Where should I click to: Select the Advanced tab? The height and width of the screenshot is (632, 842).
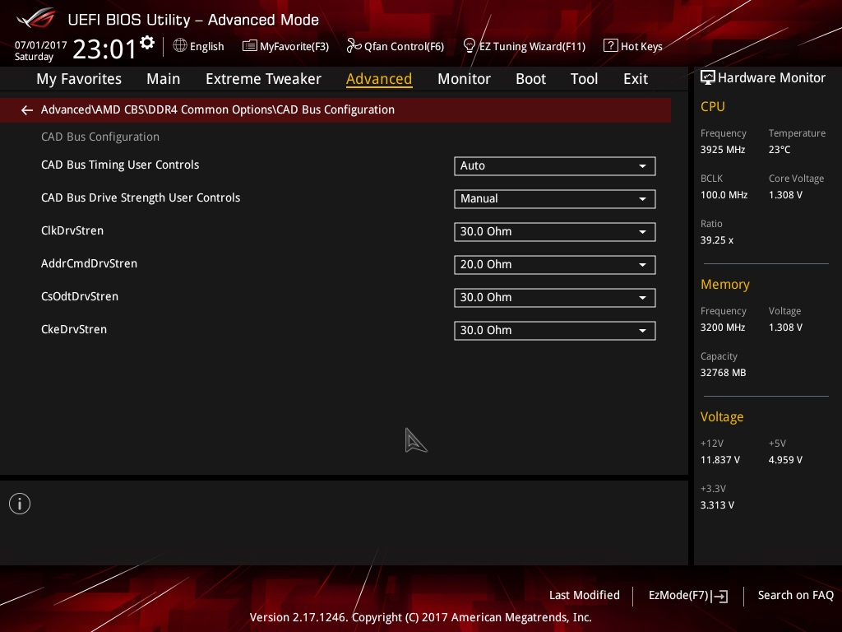[x=379, y=79]
